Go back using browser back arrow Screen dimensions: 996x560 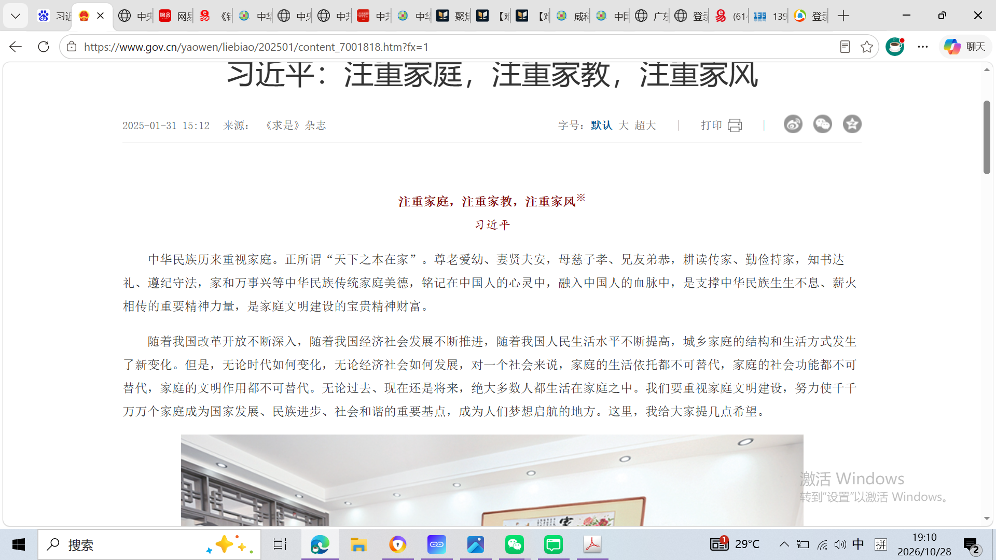point(16,47)
